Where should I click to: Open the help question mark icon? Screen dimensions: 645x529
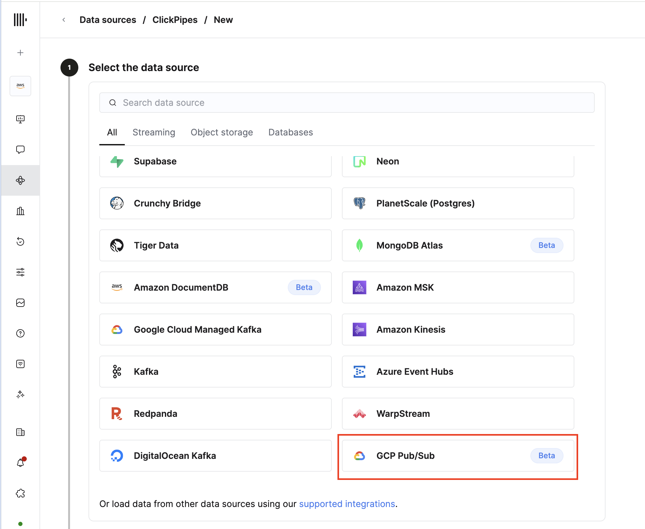(20, 333)
